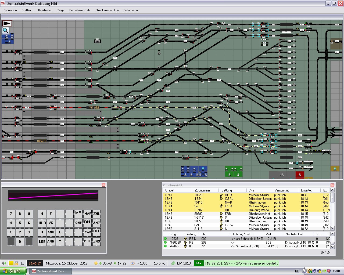The image size is (344, 275).
Task: Expand the Information menu
Action: [x=132, y=10]
